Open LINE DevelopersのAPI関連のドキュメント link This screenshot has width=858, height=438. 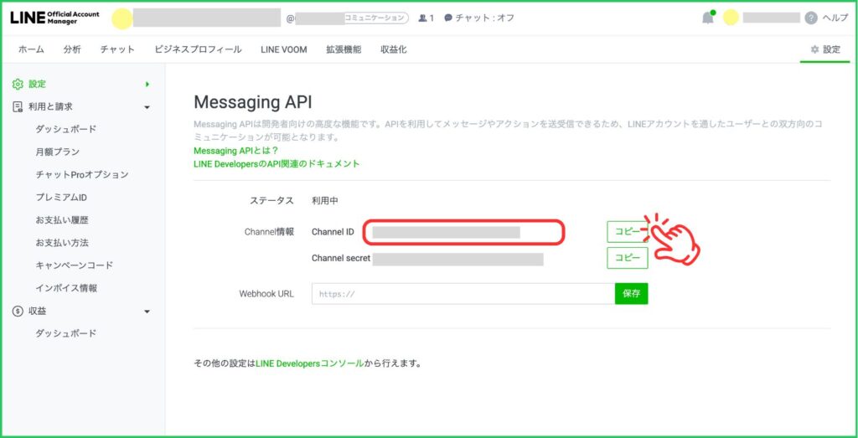(277, 163)
